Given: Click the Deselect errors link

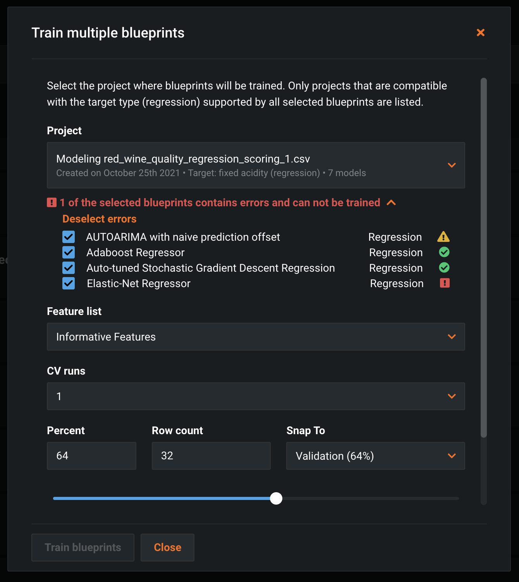Looking at the screenshot, I should click(x=100, y=219).
